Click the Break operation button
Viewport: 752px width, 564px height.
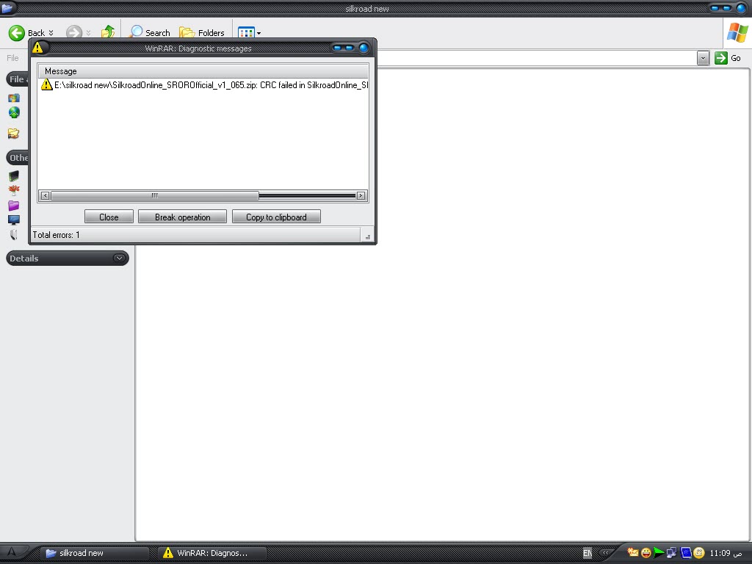coord(182,217)
